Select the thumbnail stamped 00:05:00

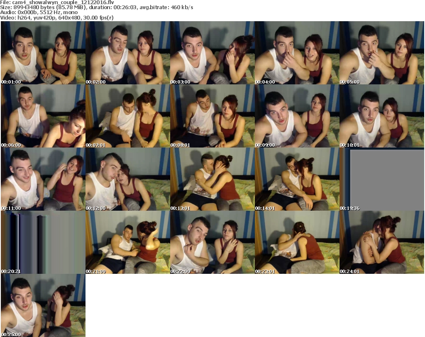[382, 53]
